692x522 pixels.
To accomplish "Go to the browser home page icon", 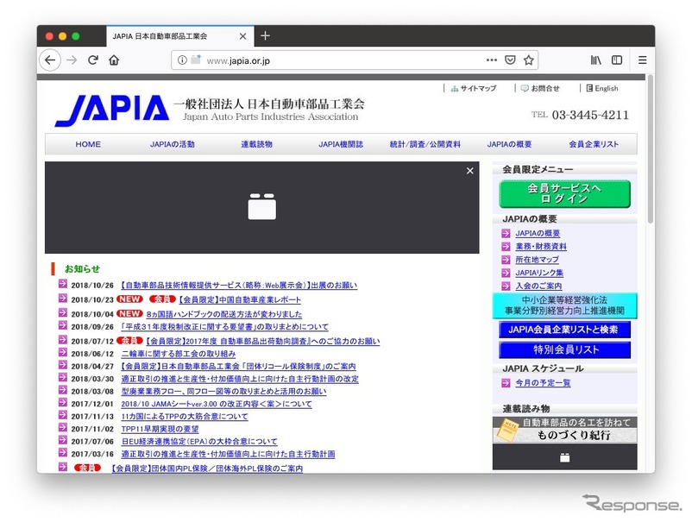I will (114, 60).
